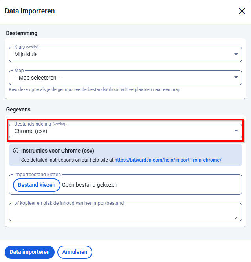Open the Bestandsindeling dropdown arrow
Image resolution: width=251 pixels, height=262 pixels.
[236, 131]
